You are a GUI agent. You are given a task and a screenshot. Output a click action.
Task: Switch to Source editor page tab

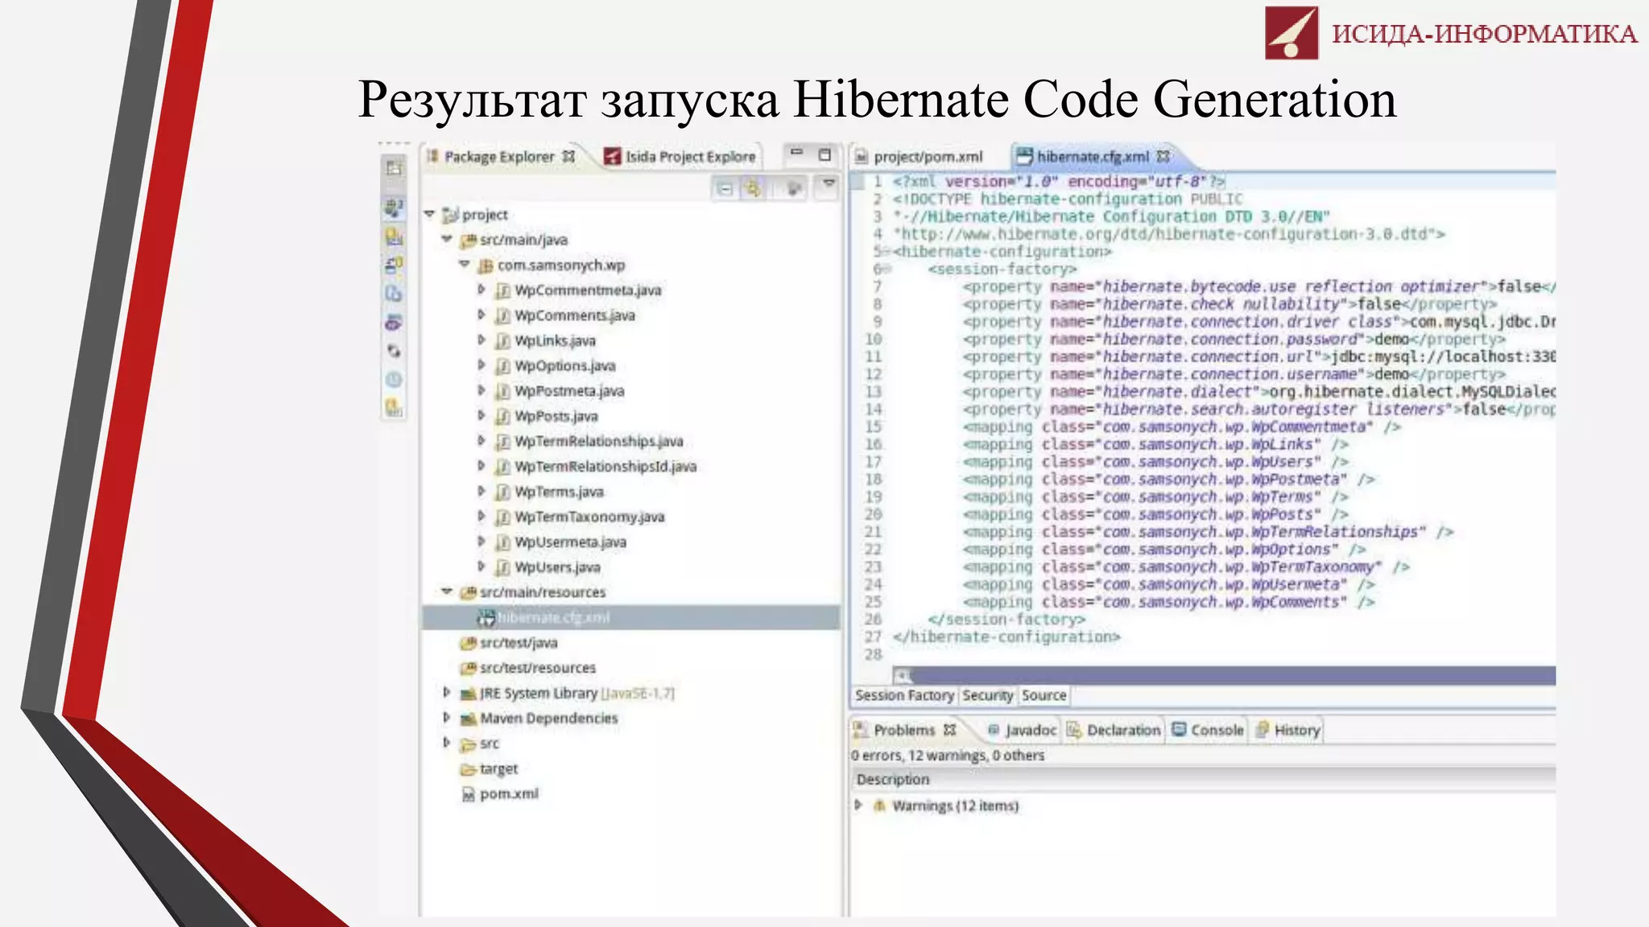point(1044,695)
